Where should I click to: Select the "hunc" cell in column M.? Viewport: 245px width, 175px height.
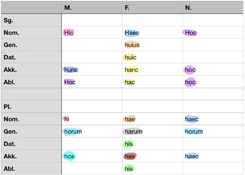coord(71,70)
